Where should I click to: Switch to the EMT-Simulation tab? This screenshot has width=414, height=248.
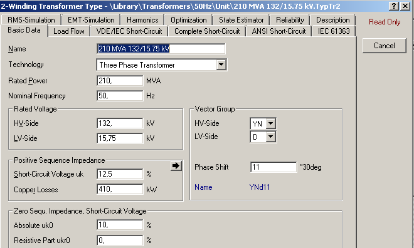click(91, 20)
